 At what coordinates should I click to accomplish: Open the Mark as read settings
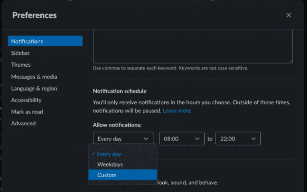point(27,112)
